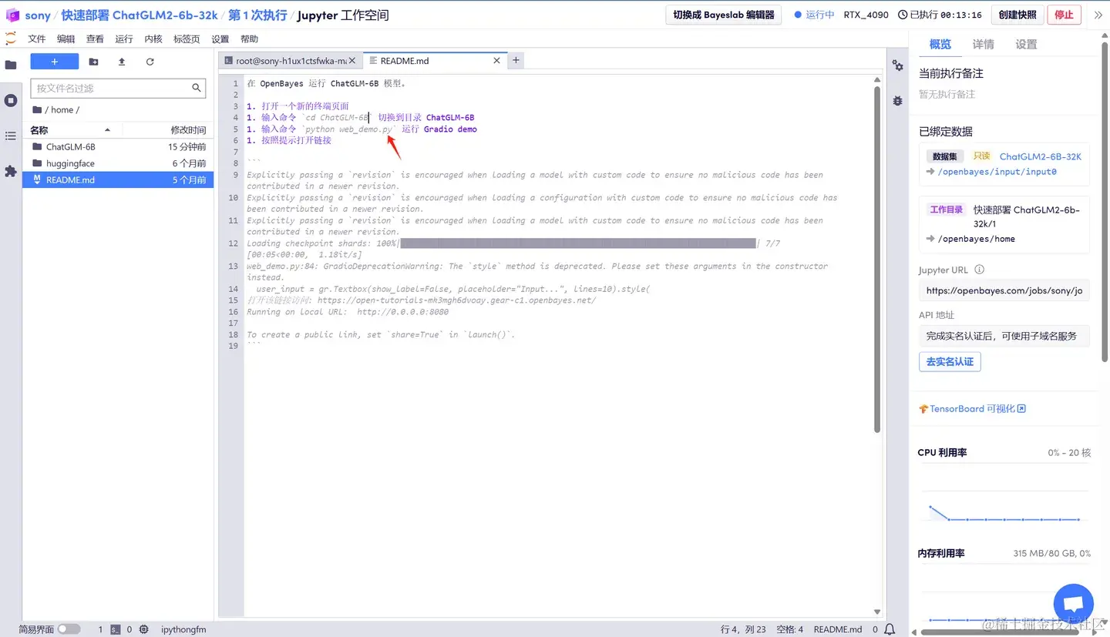The height and width of the screenshot is (637, 1110).
Task: Open table of contents sidebar icon
Action: click(x=11, y=136)
